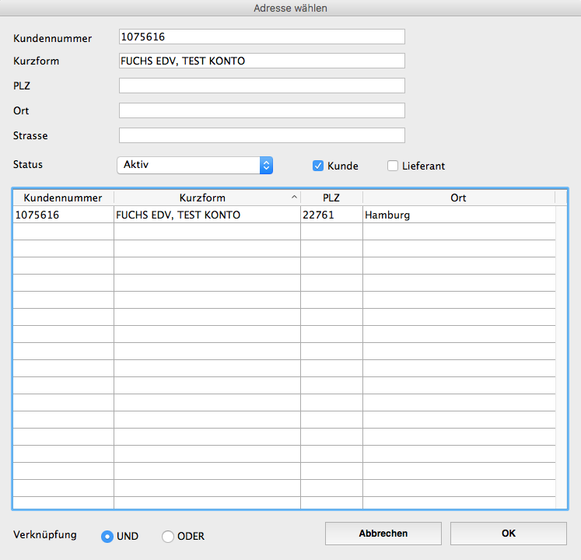Sort by the Kurzform column header
The height and width of the screenshot is (560, 581).
coord(202,198)
